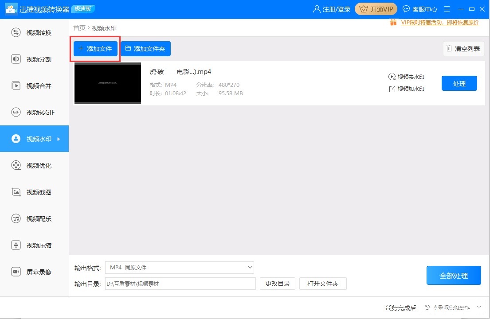Click the 视频合并 play-frame icon
The width and height of the screenshot is (490, 319).
[16, 86]
